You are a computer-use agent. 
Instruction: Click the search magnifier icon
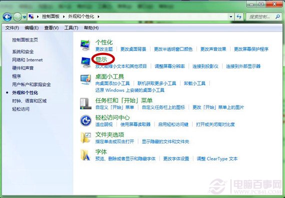click(x=277, y=17)
